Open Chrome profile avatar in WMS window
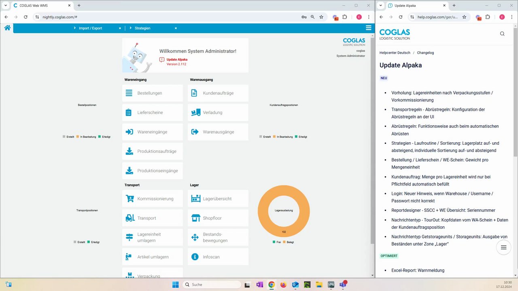Image resolution: width=518 pixels, height=291 pixels. pos(359,17)
